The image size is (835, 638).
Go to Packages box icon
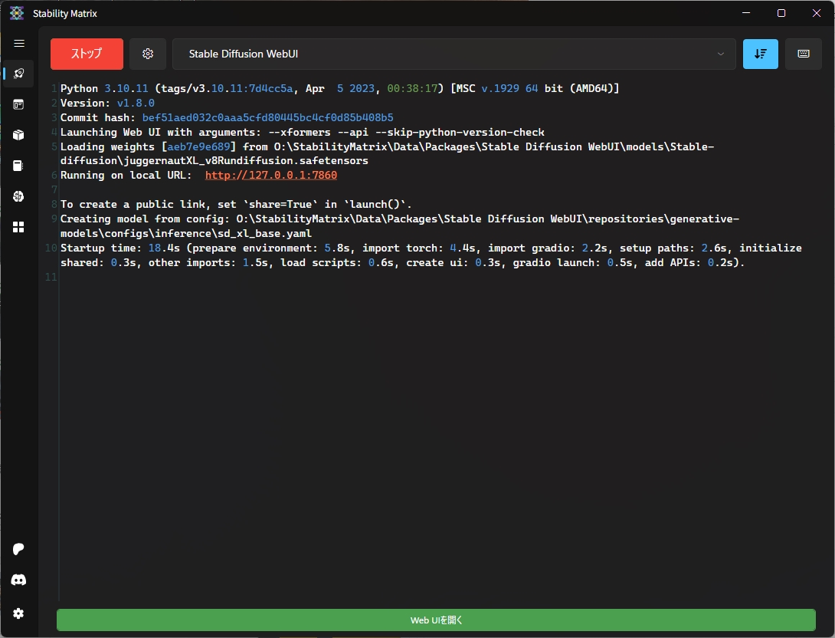[x=19, y=135]
